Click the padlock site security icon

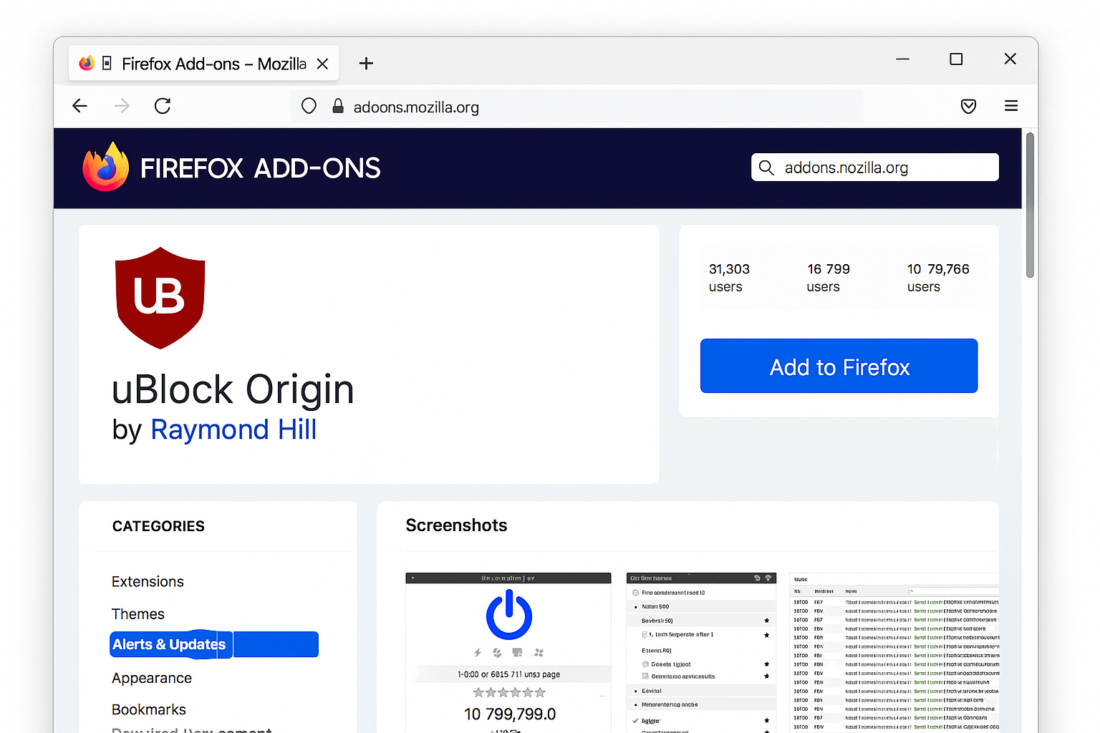coord(338,106)
